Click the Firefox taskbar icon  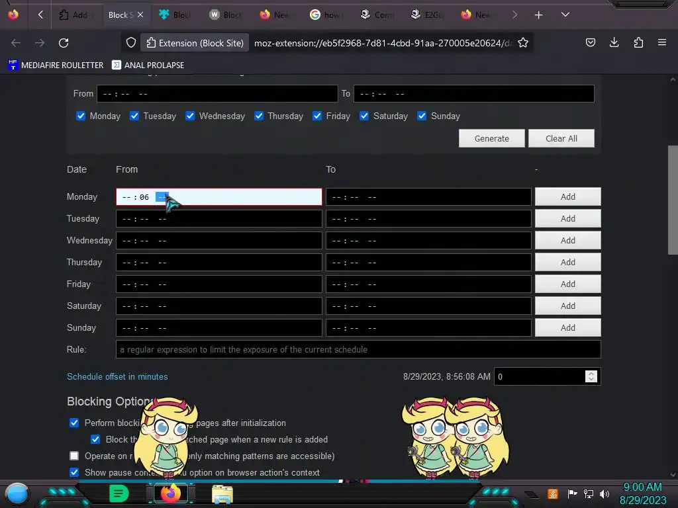coord(171,493)
